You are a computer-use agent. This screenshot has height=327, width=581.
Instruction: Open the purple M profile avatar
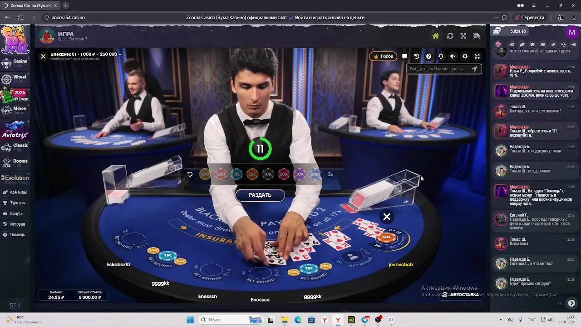pos(572,33)
